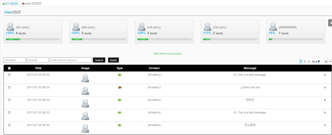Go to page 1 of results
The width and height of the screenshot is (332, 135).
(301, 61)
